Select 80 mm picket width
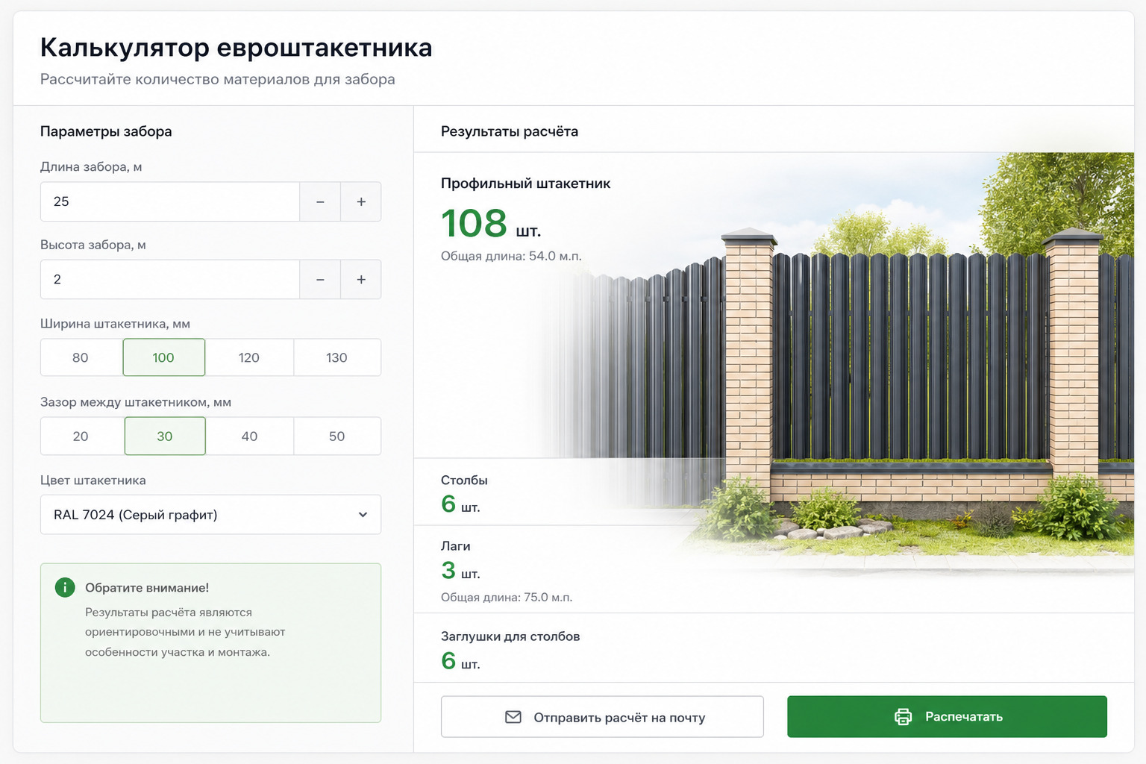 [81, 357]
